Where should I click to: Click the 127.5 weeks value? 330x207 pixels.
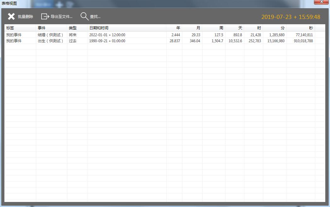[x=219, y=35]
